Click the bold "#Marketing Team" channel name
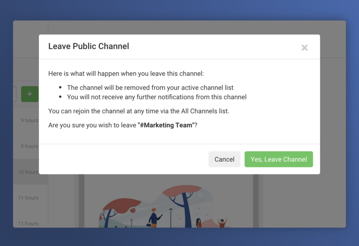The height and width of the screenshot is (246, 359). pyautogui.click(x=166, y=125)
